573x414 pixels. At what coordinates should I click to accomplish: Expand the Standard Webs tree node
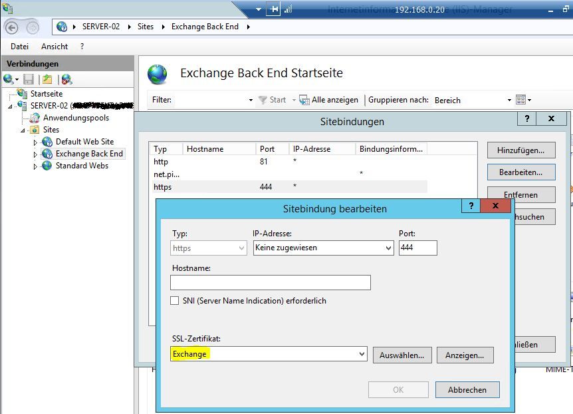click(x=35, y=166)
